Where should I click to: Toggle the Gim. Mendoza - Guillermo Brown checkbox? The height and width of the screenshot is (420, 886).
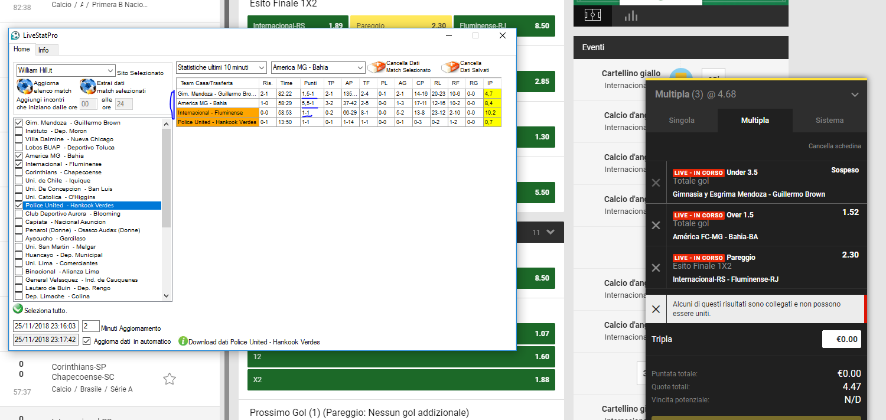point(18,123)
